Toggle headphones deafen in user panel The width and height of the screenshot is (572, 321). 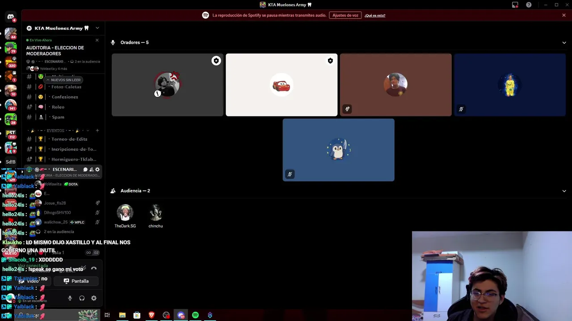coord(82,298)
